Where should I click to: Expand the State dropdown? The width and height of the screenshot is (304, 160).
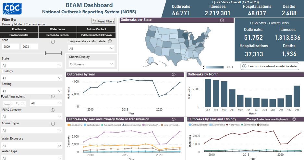tap(32, 65)
